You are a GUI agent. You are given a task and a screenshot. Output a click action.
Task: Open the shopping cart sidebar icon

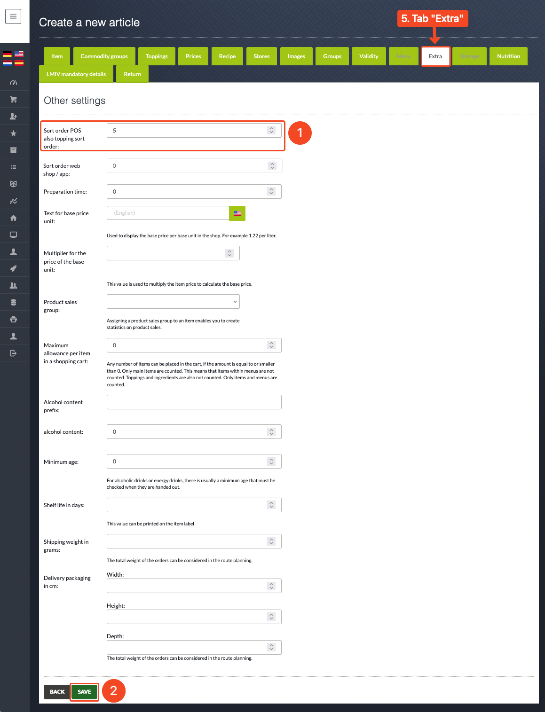tap(14, 100)
